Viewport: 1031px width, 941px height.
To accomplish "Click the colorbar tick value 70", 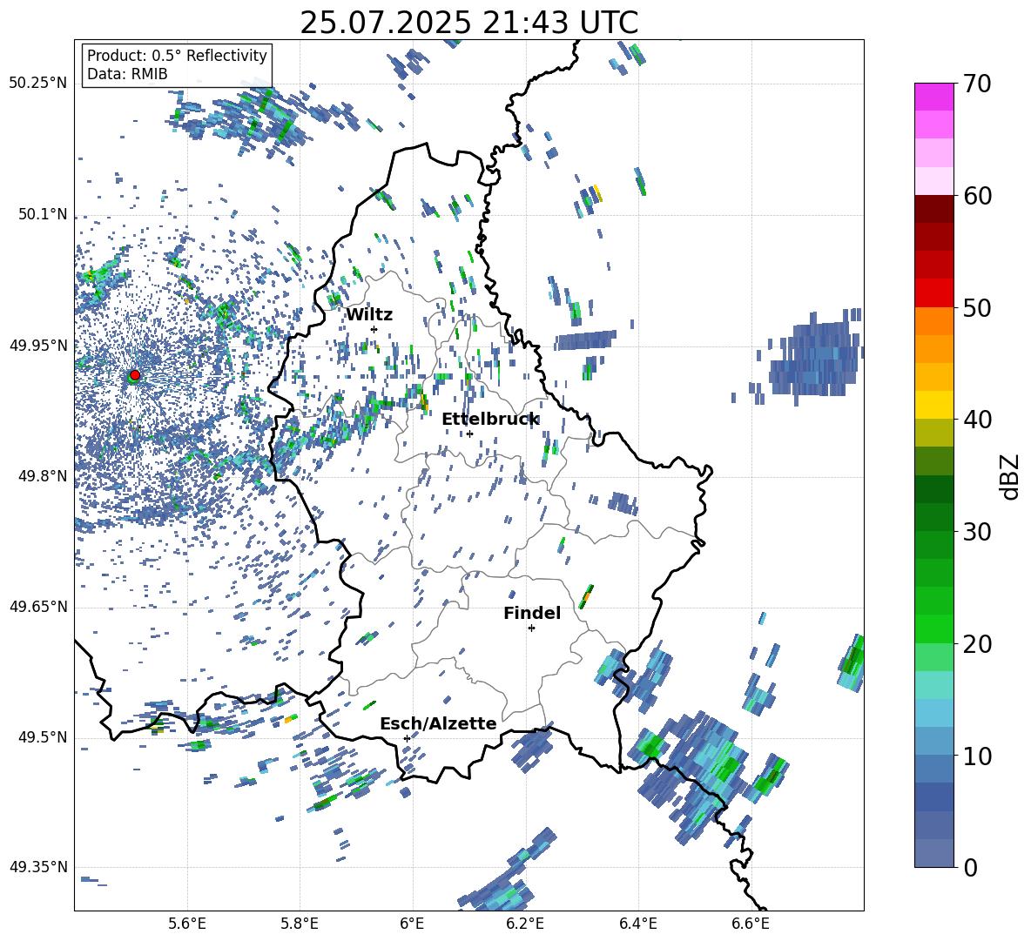I will pyautogui.click(x=977, y=84).
